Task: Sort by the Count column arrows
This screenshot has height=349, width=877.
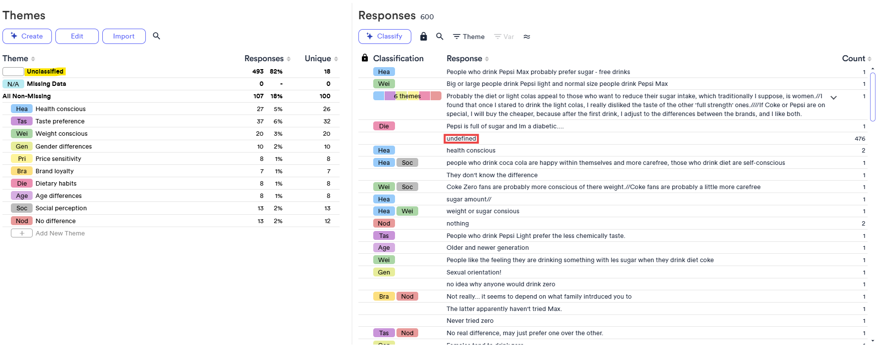Action: click(x=870, y=58)
